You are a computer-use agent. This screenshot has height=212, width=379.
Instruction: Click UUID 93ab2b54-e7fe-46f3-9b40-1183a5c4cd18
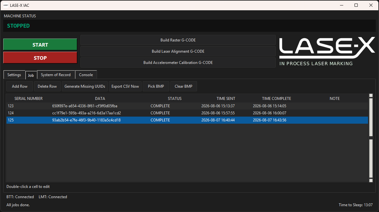coord(86,120)
